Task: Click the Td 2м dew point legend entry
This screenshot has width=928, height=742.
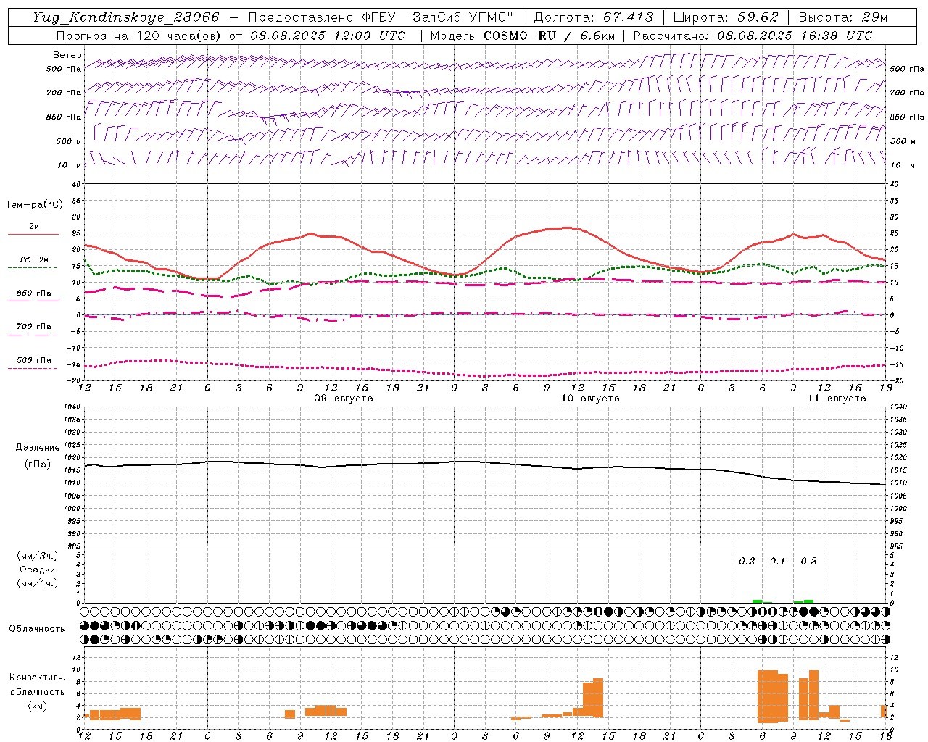Action: (34, 259)
